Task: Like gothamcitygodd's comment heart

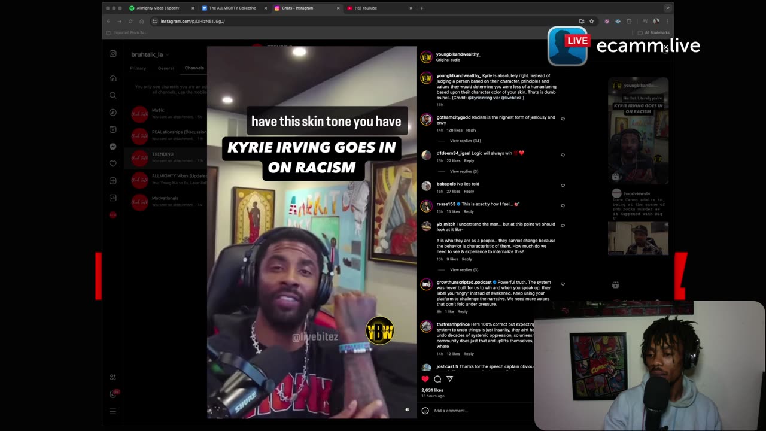Action: (x=563, y=119)
